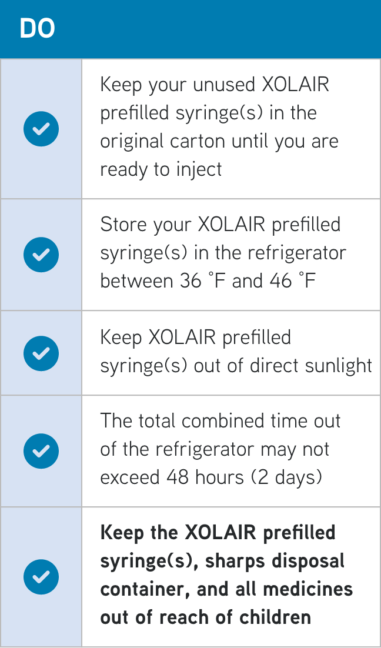Click the checkmark next to refrigerator storage
This screenshot has width=381, height=648.
(x=41, y=255)
